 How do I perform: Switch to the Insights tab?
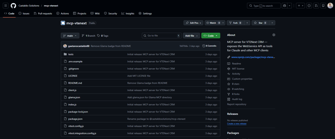pos(128,13)
